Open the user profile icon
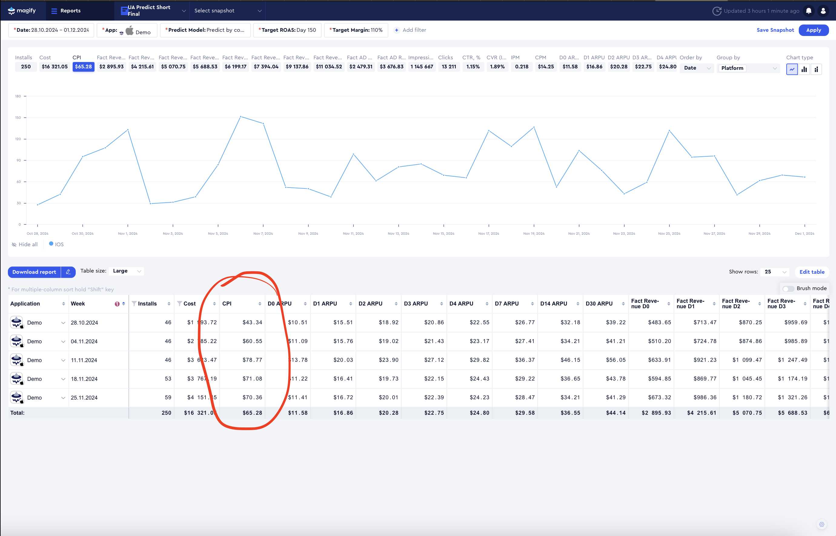Image resolution: width=836 pixels, height=536 pixels. coord(824,11)
